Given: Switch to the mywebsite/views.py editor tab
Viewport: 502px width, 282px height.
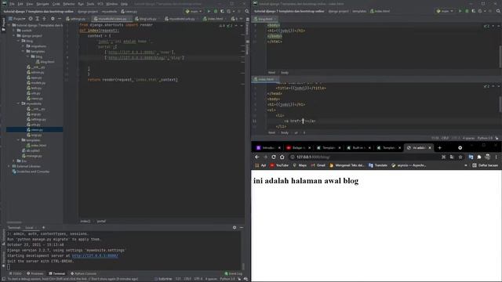Looking at the screenshot, I should (x=111, y=19).
